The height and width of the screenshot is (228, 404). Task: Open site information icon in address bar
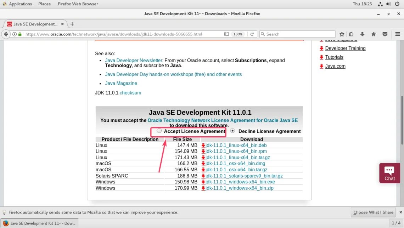(x=15, y=34)
